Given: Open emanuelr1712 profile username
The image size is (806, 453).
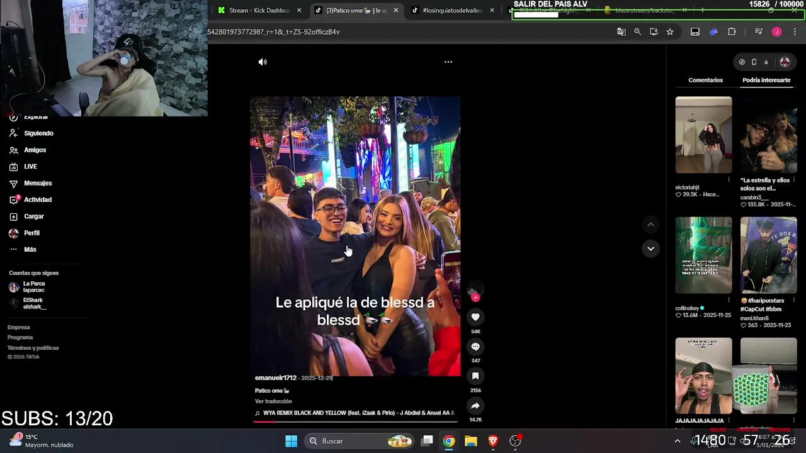Looking at the screenshot, I should pyautogui.click(x=275, y=377).
